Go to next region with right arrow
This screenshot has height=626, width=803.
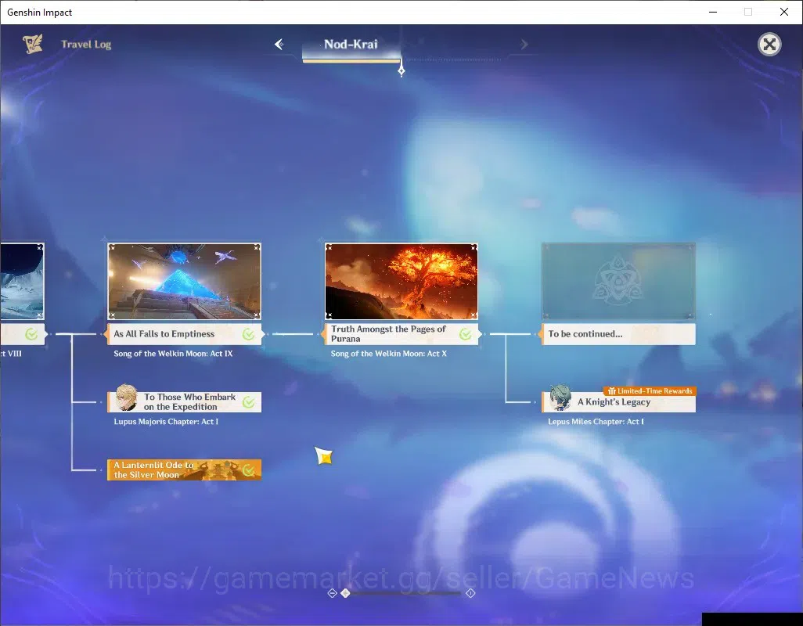click(x=524, y=45)
